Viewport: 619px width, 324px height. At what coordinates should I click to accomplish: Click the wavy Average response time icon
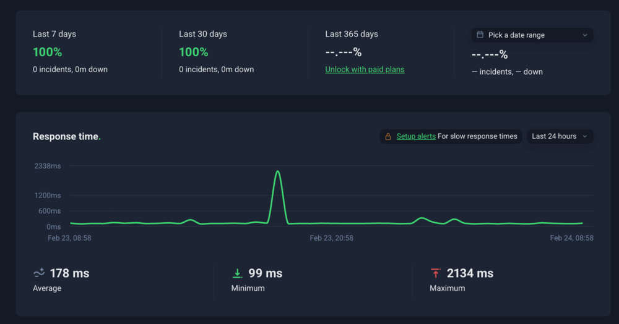click(39, 273)
